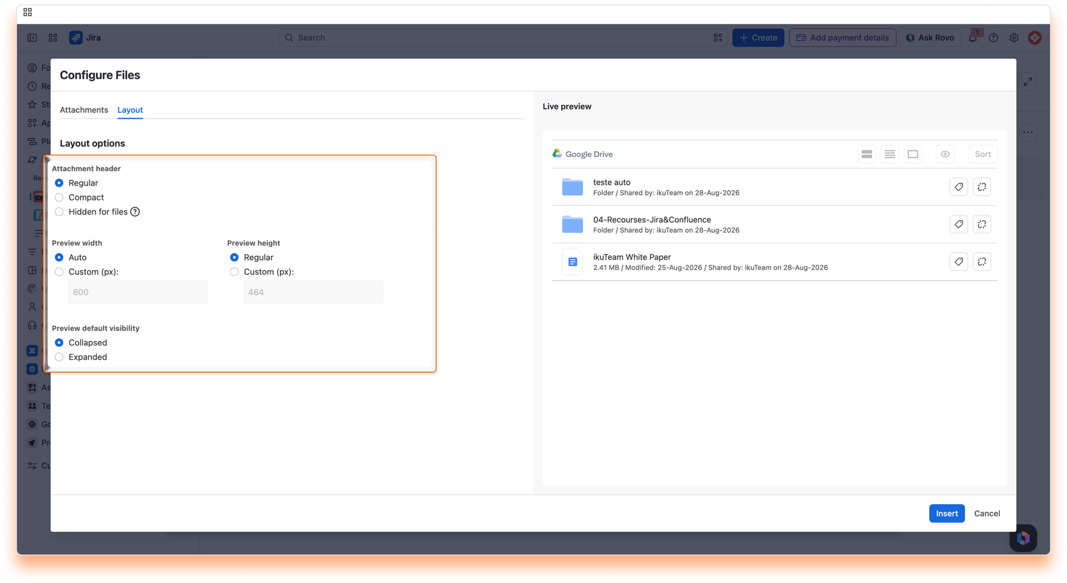The width and height of the screenshot is (1067, 583).
Task: Open the notifications bell
Action: pyautogui.click(x=973, y=37)
